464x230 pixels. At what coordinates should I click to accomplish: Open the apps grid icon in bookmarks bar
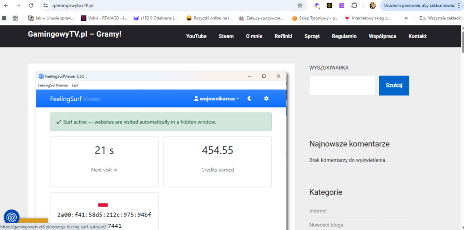click(x=15, y=18)
